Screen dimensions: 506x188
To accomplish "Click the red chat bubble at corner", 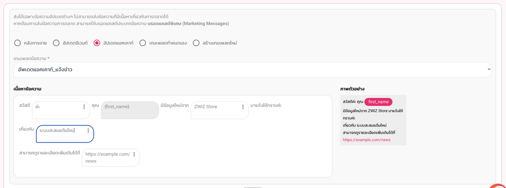I will 498,186.
